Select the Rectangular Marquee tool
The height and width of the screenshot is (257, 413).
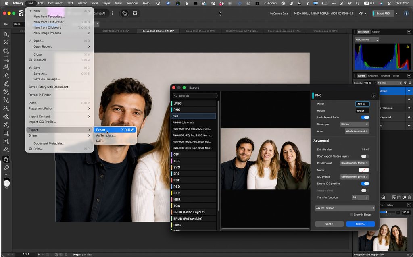pyautogui.click(x=6, y=59)
